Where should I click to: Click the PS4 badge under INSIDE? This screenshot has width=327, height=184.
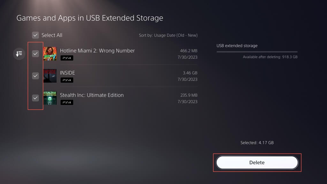67,80
